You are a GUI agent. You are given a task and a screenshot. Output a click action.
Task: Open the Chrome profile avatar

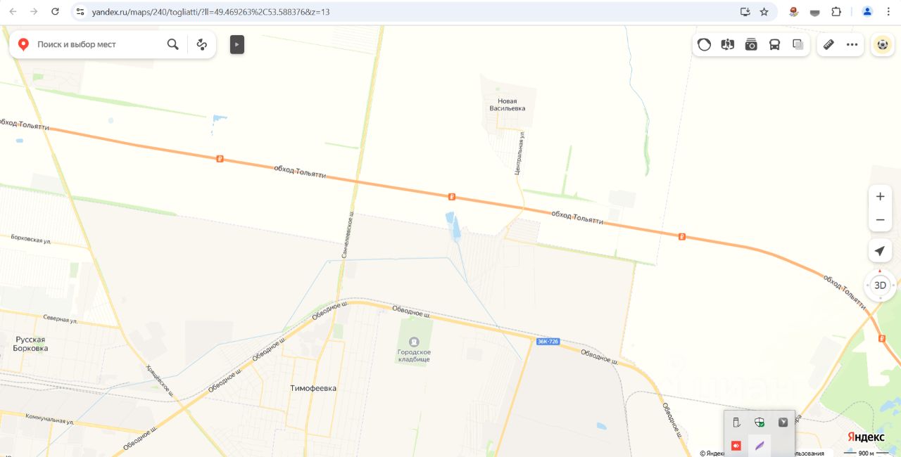[867, 12]
